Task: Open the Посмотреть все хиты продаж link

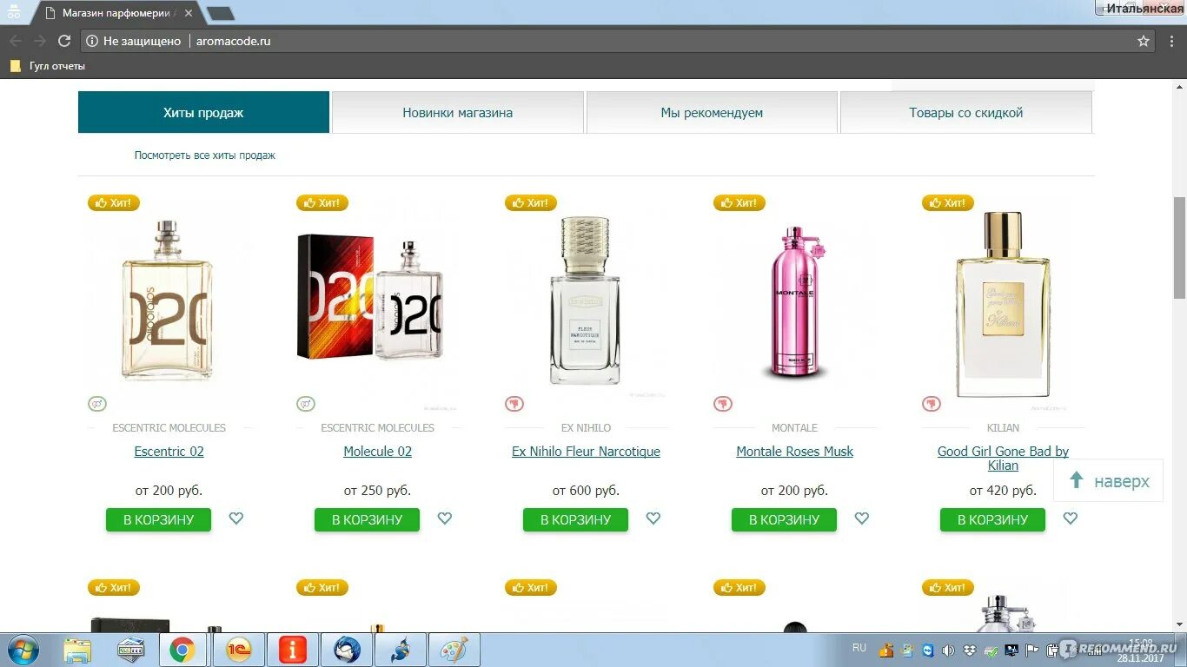Action: coord(204,155)
